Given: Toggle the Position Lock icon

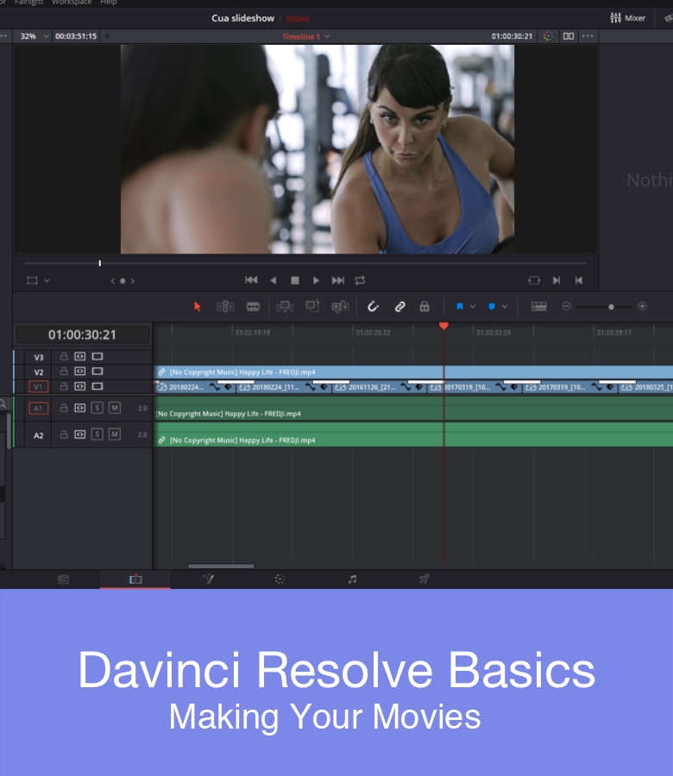Looking at the screenshot, I should point(425,307).
